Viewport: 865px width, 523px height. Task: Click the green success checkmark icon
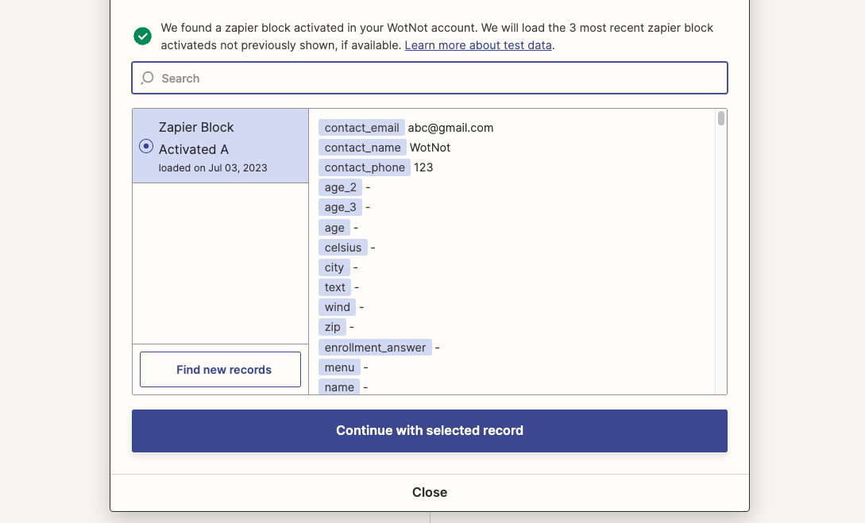tap(142, 37)
